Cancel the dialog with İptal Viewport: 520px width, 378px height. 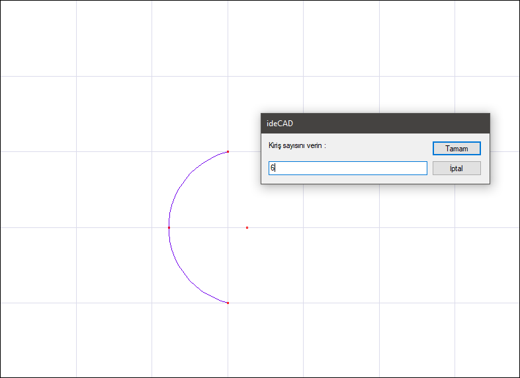pos(456,169)
